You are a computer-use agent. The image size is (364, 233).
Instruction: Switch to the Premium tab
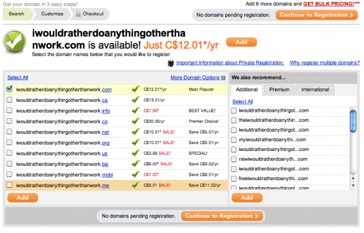coord(279,90)
